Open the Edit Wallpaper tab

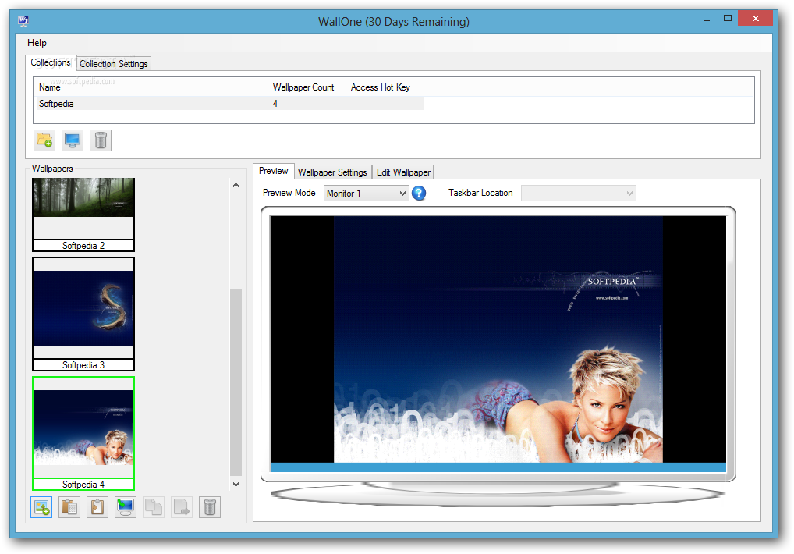click(403, 172)
